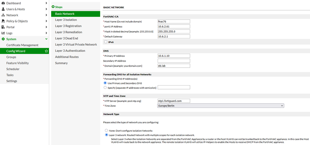310x145 pixels.
Task: Click the Network sidebar icon
Action: [x=3, y=15]
